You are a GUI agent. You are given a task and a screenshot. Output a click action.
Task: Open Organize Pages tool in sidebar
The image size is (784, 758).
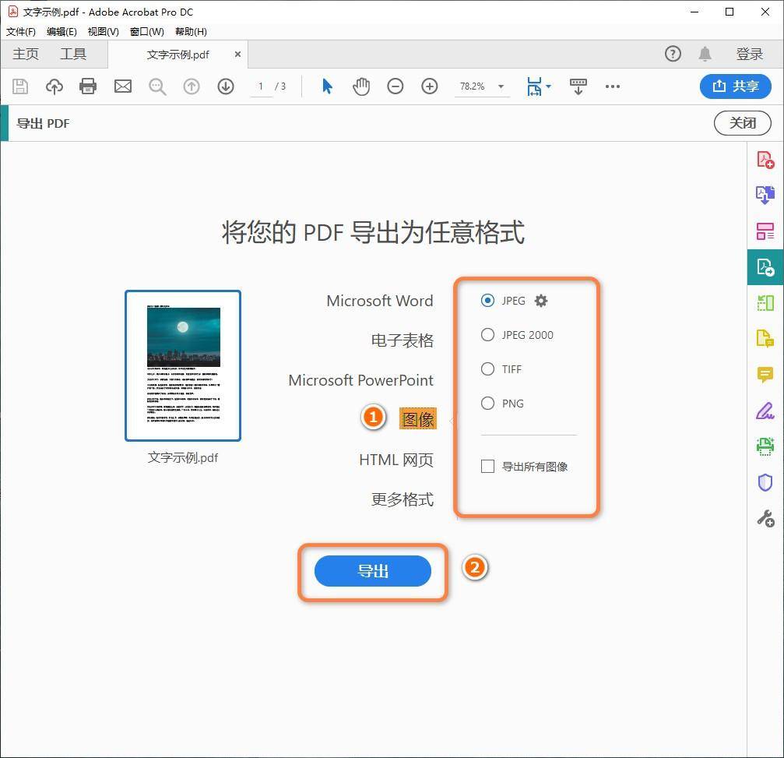(x=765, y=231)
